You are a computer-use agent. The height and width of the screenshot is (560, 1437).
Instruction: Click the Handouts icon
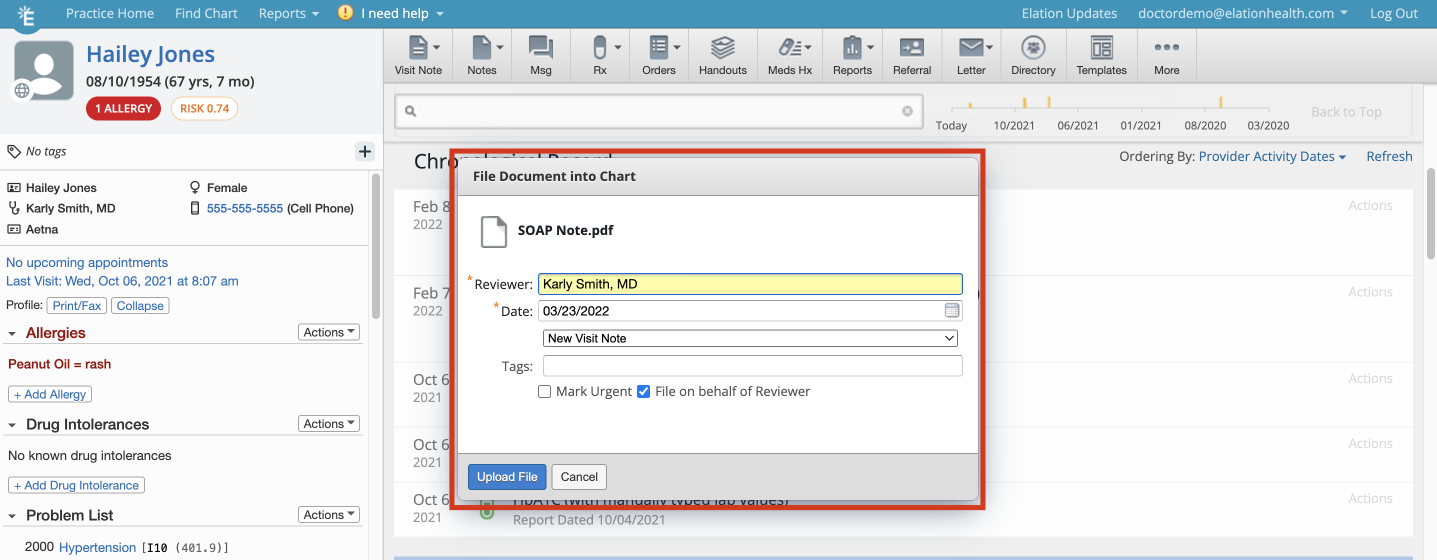pos(722,54)
